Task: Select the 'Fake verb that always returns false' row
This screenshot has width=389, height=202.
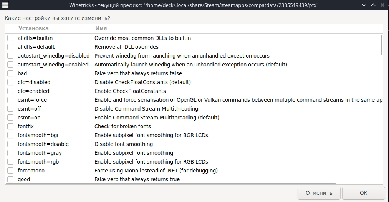Action: click(x=138, y=73)
